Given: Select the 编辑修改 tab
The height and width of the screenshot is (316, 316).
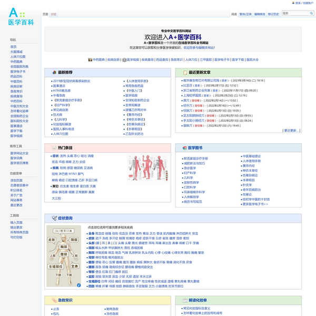Looking at the screenshot, I should pos(260,14).
